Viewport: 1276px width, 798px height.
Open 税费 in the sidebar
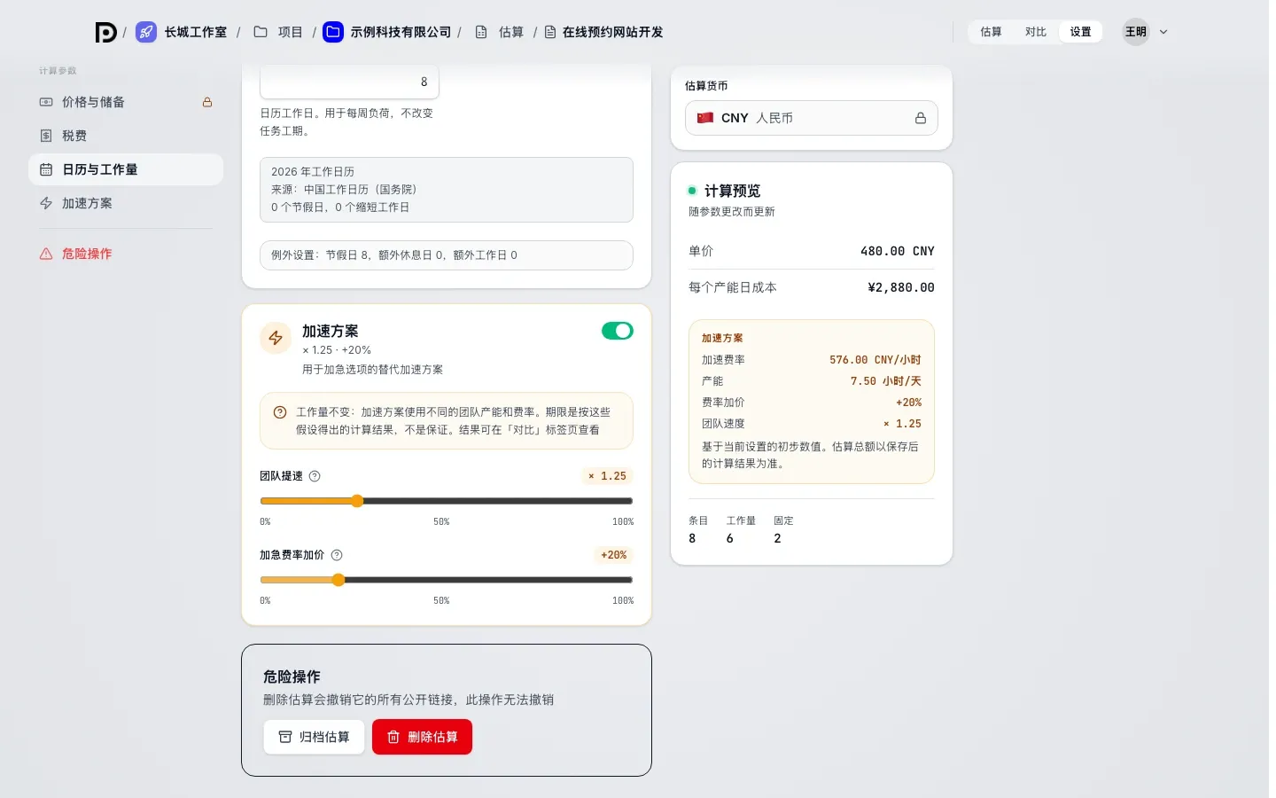(126, 136)
